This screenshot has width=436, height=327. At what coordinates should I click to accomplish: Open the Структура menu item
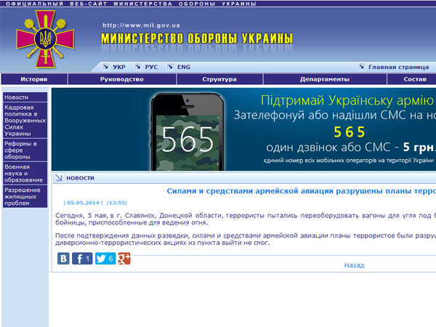tap(219, 79)
